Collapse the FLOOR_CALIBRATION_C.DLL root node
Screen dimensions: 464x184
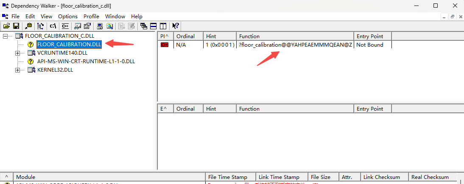tap(6, 36)
